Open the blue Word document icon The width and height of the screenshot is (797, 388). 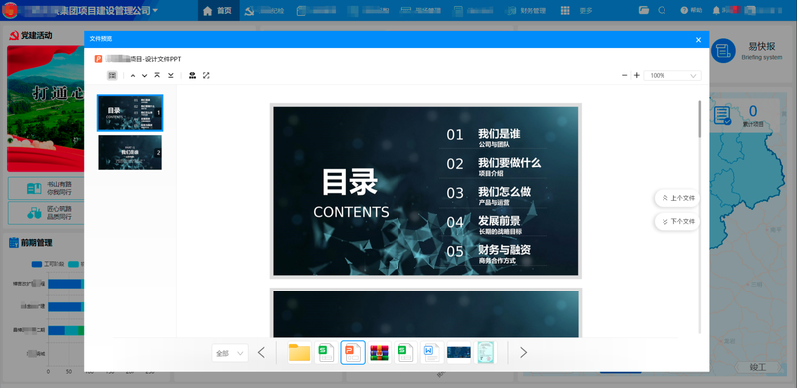coord(432,352)
